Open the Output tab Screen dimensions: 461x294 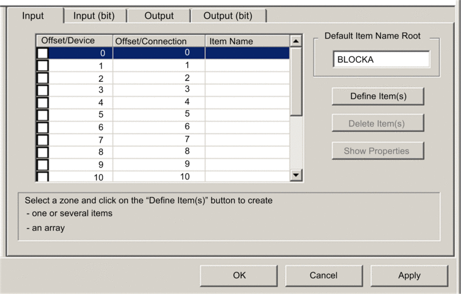pos(159,16)
